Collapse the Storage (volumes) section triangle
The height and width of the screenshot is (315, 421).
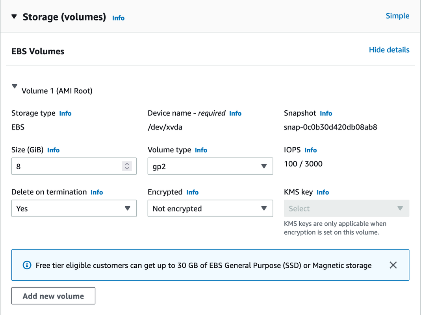click(x=14, y=17)
